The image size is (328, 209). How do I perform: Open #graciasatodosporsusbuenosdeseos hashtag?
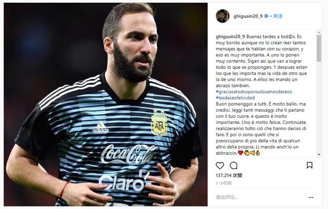(x=254, y=92)
